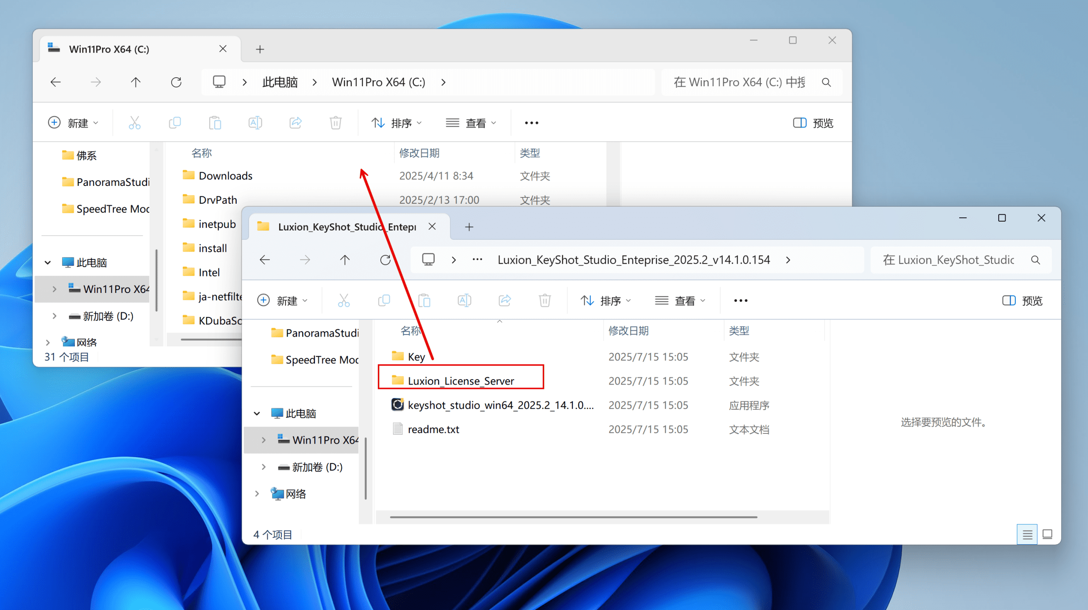Toggle 预览 preview pane in C: drive window

click(x=813, y=123)
